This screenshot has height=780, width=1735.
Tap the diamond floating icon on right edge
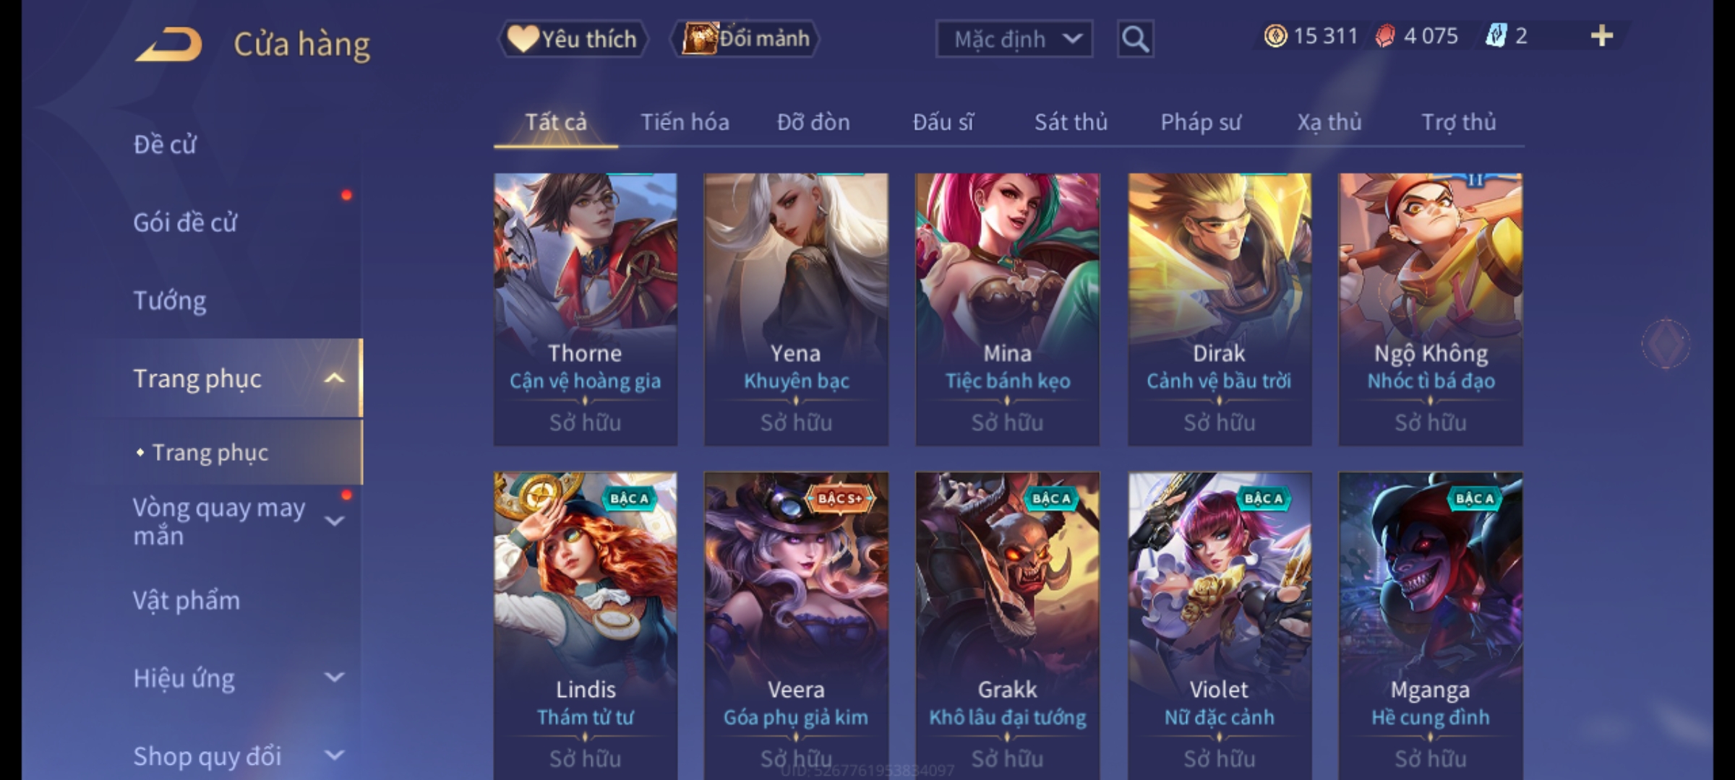(1666, 344)
